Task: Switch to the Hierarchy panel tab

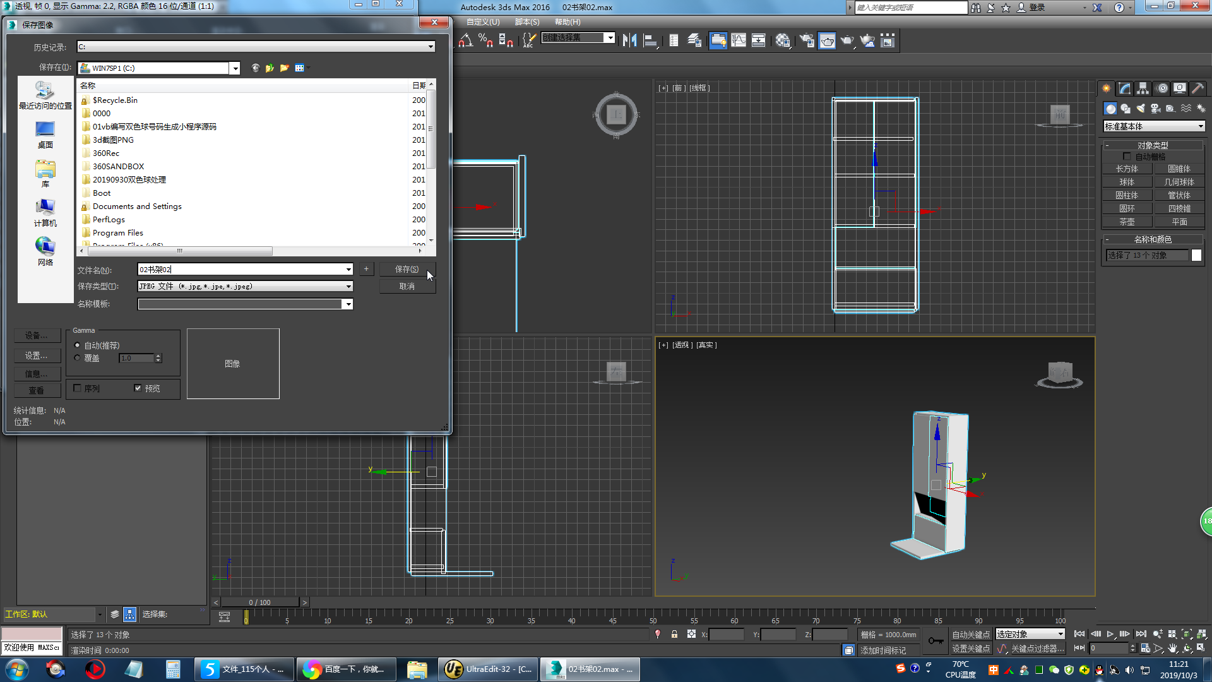Action: tap(1143, 88)
